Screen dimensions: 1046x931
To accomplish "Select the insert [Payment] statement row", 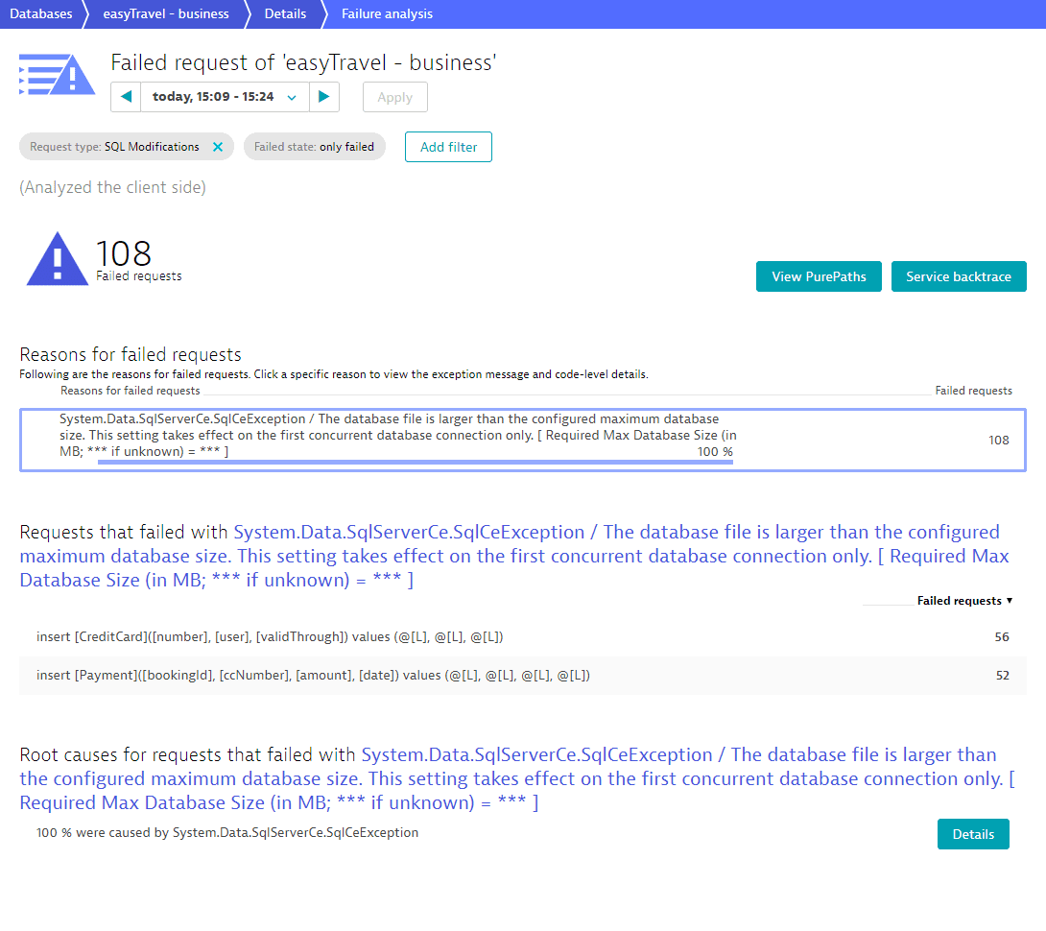I will click(523, 676).
